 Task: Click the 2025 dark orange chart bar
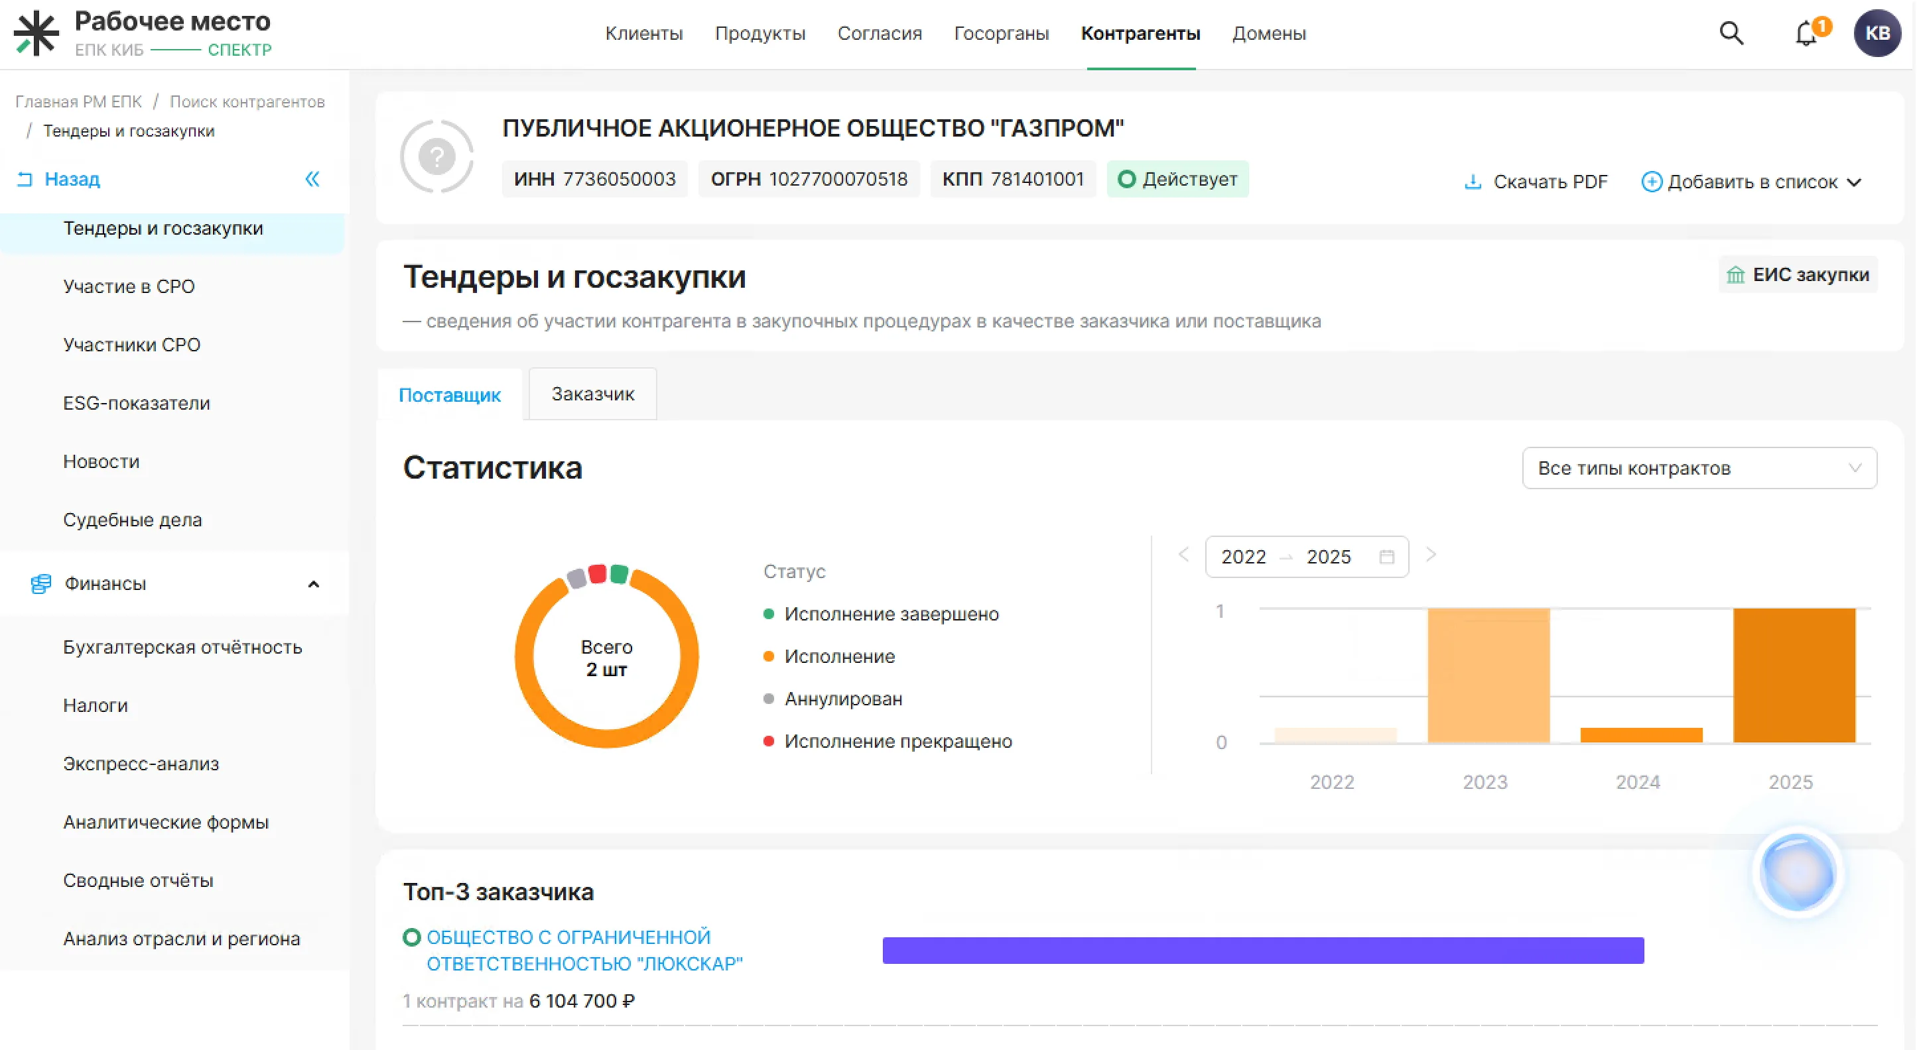[1794, 675]
